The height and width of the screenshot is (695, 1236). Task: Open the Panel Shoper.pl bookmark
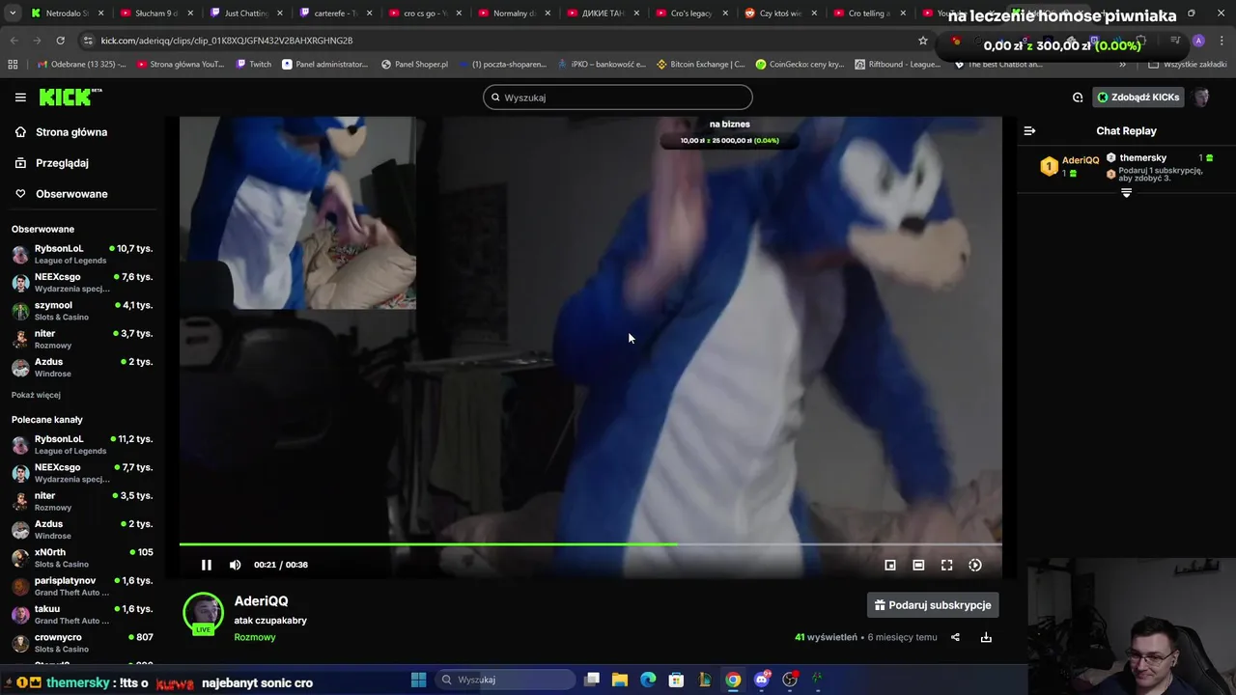click(x=414, y=64)
